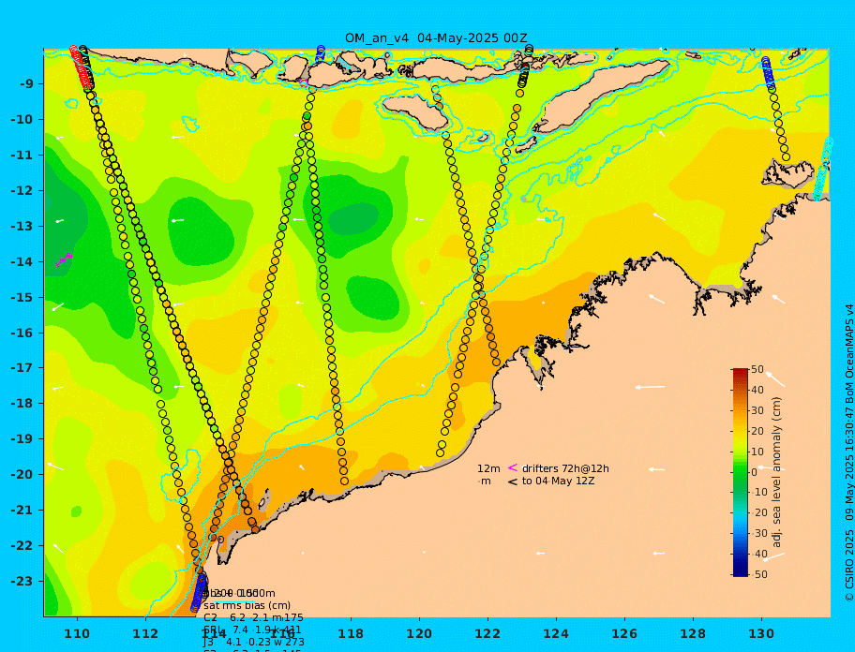
Task: Click the latitude axis label '-17'
Action: tap(22, 368)
